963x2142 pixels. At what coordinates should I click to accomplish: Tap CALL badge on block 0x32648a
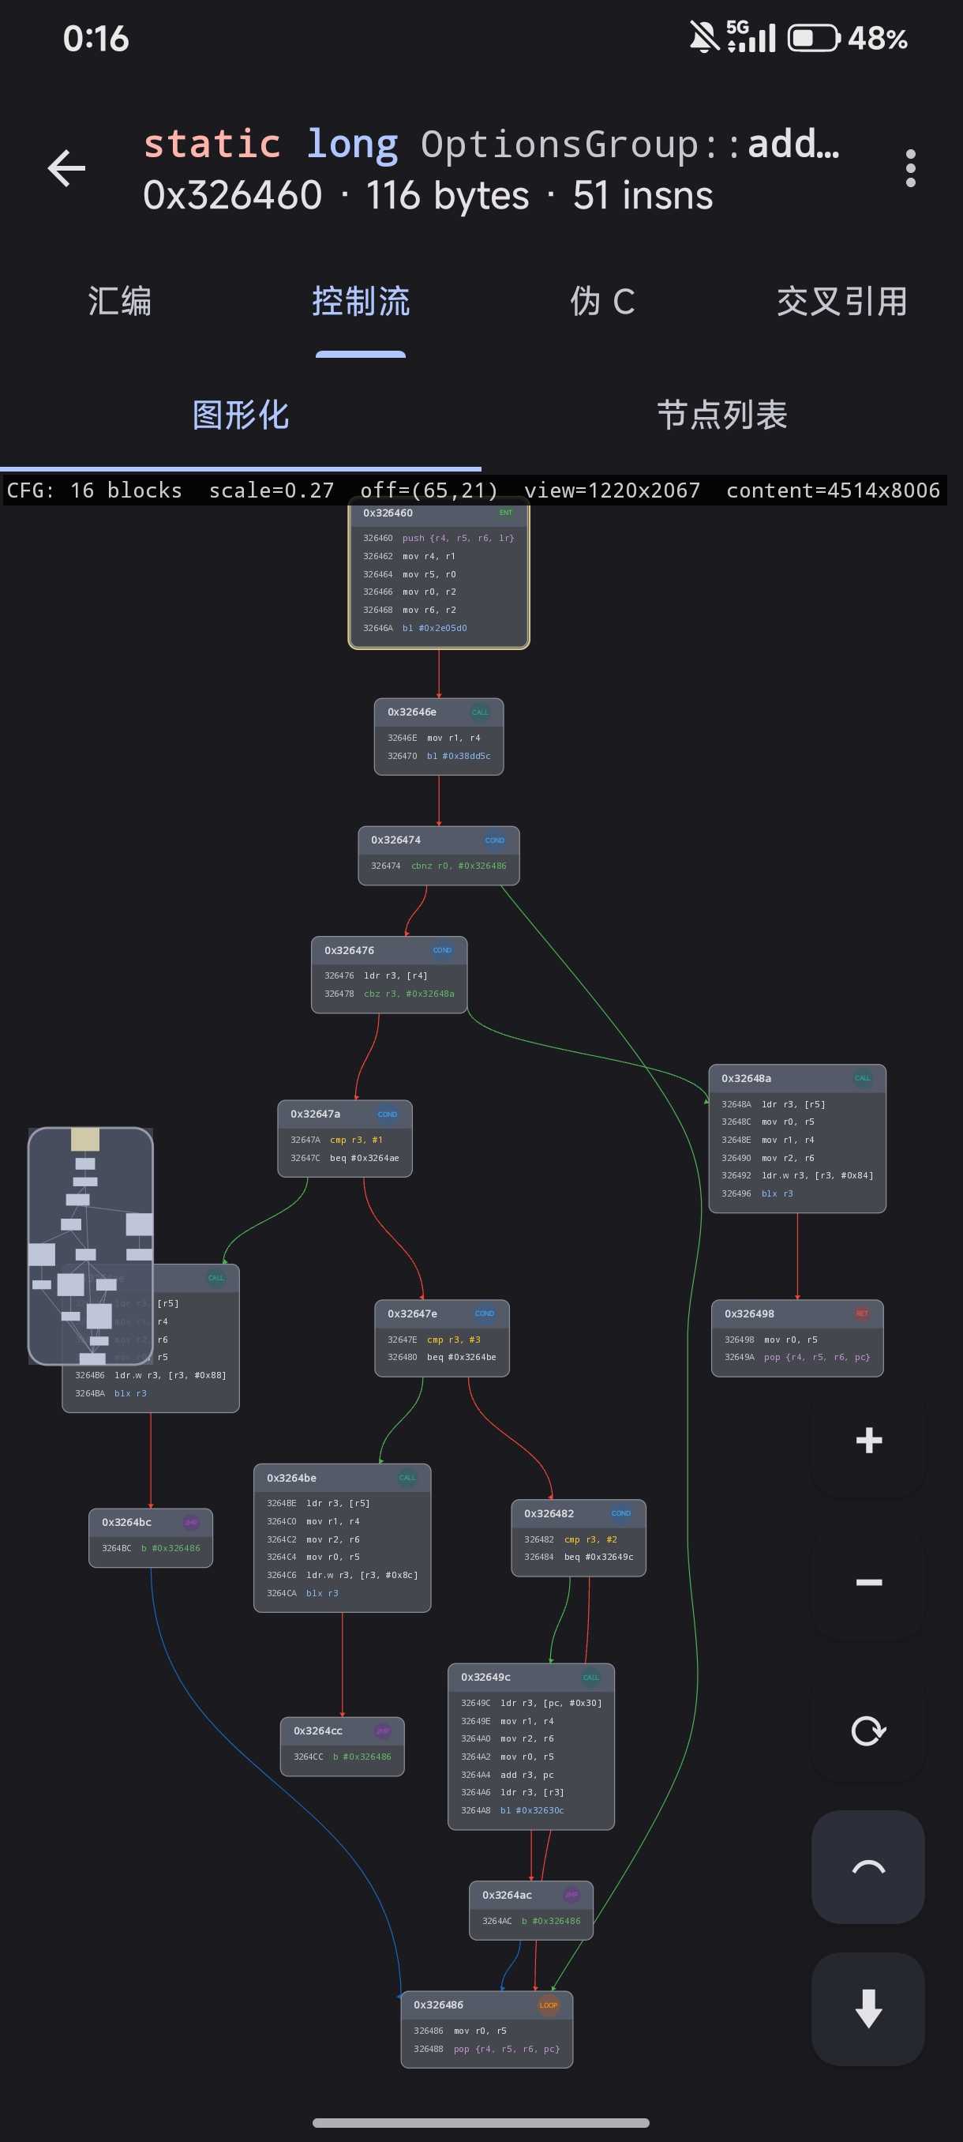tap(863, 1077)
